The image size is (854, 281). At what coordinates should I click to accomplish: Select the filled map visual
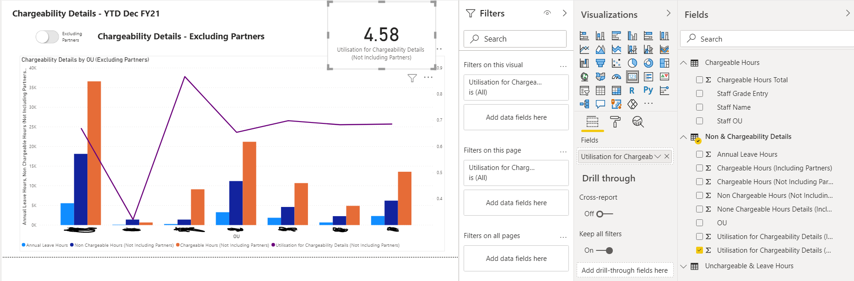(600, 77)
